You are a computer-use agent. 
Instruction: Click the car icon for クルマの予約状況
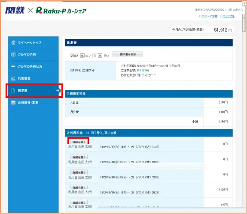tap(13, 66)
